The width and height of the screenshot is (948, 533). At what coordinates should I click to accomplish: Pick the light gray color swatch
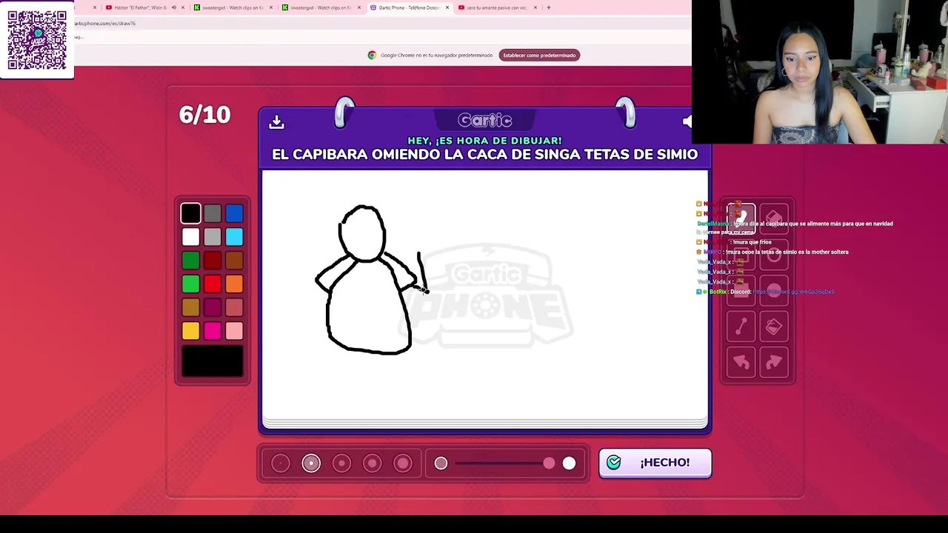point(213,237)
